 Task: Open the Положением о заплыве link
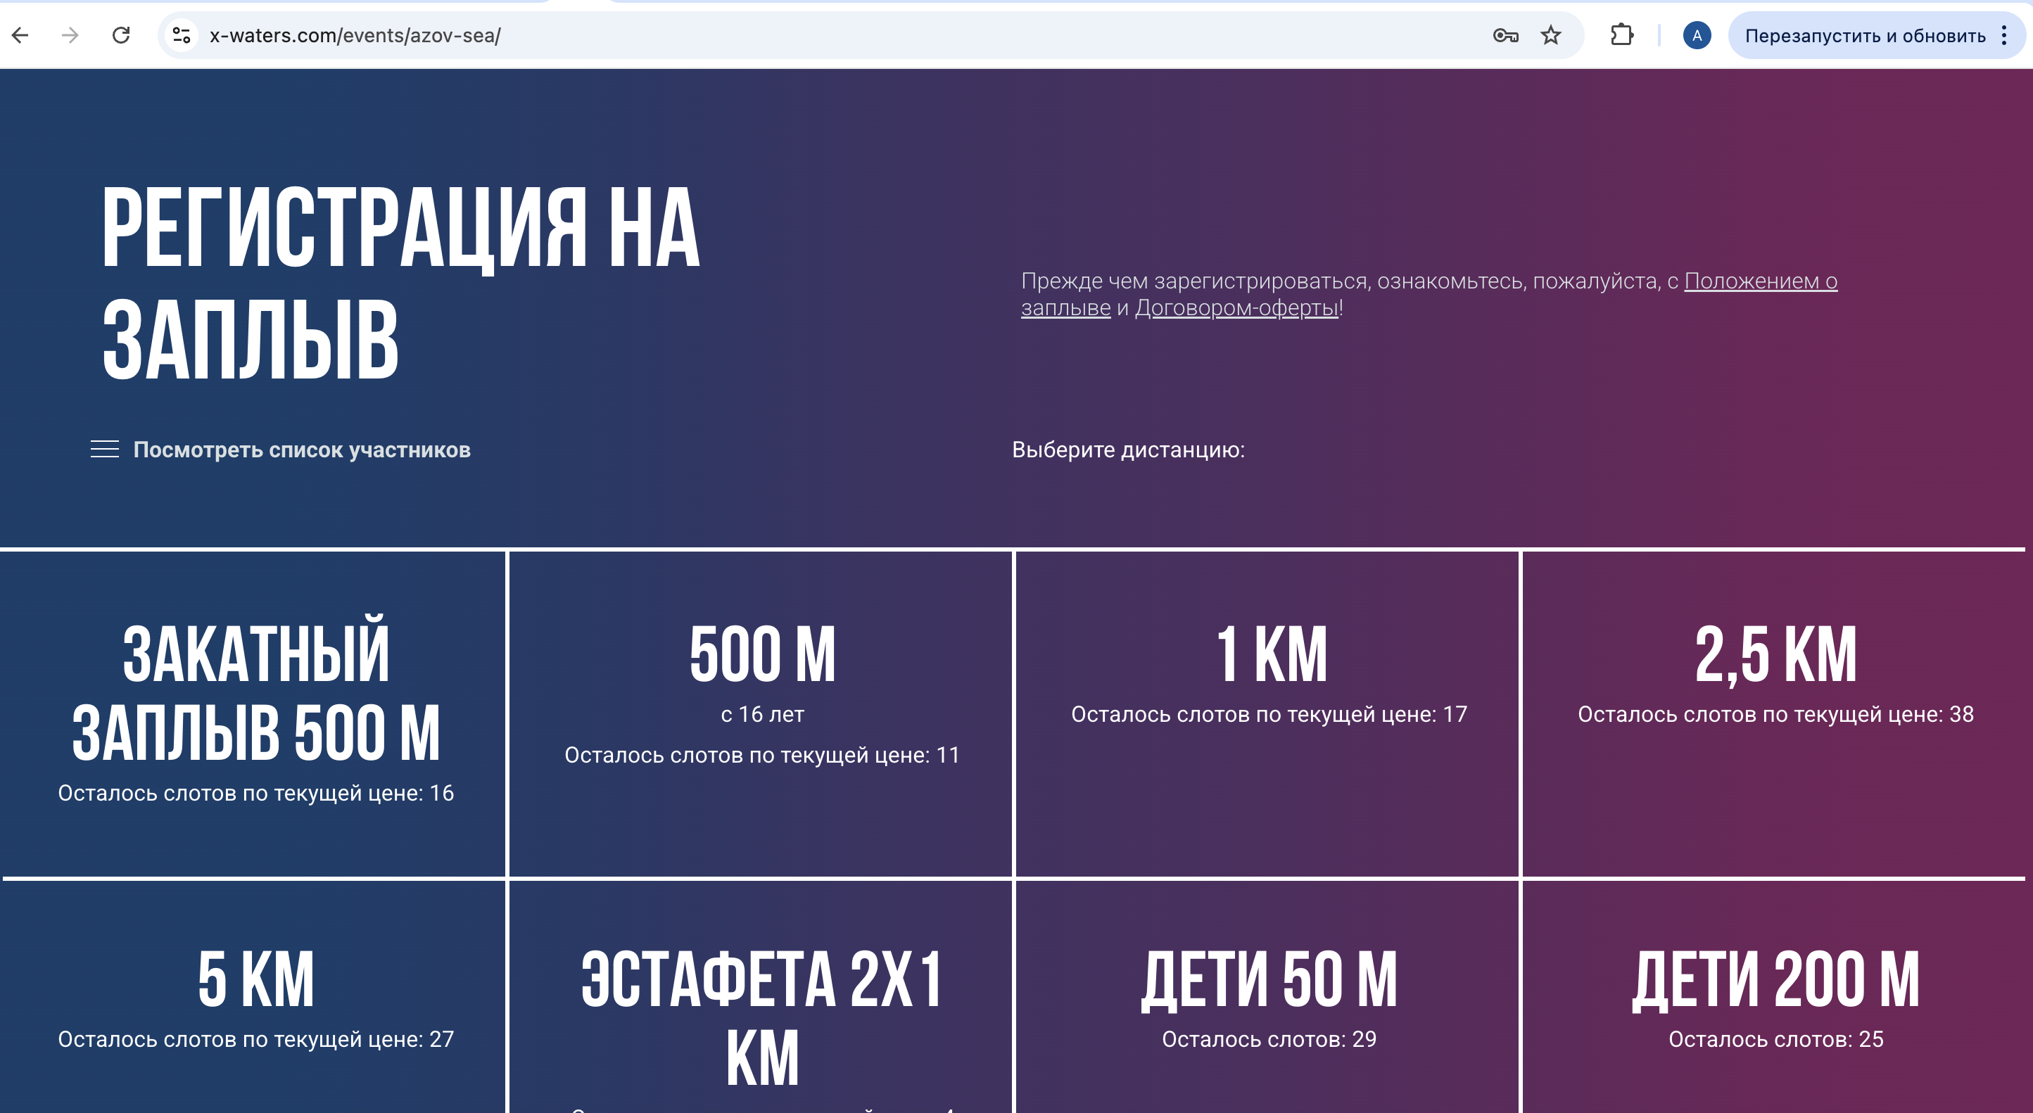pyautogui.click(x=1760, y=281)
